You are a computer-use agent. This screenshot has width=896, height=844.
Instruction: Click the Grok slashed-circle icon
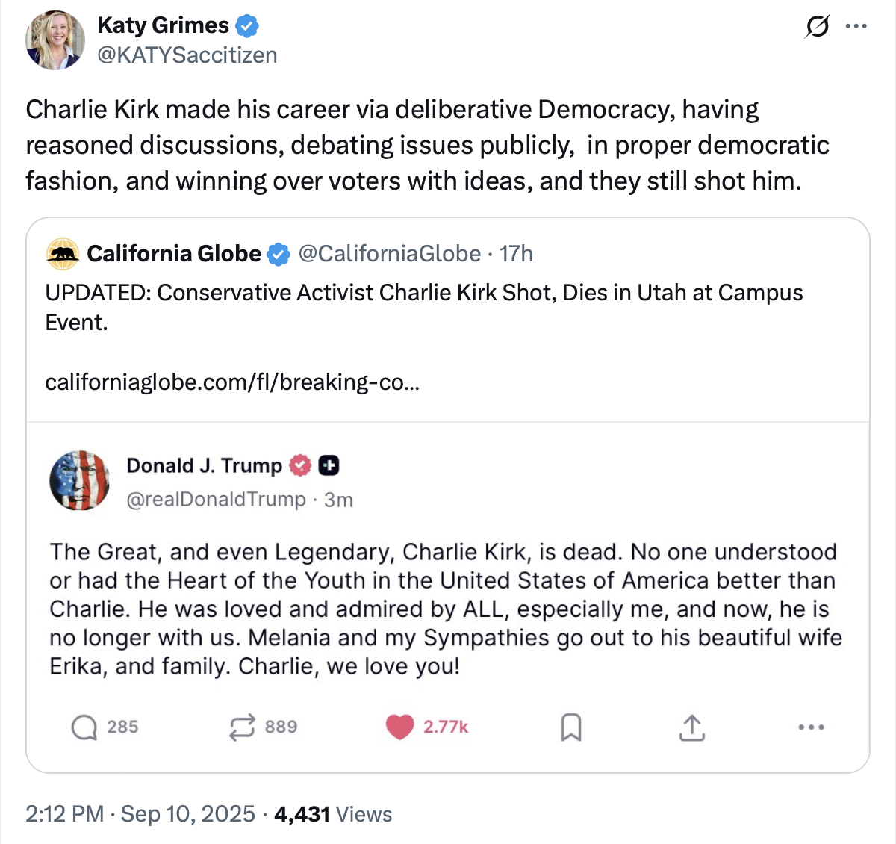pos(817,27)
